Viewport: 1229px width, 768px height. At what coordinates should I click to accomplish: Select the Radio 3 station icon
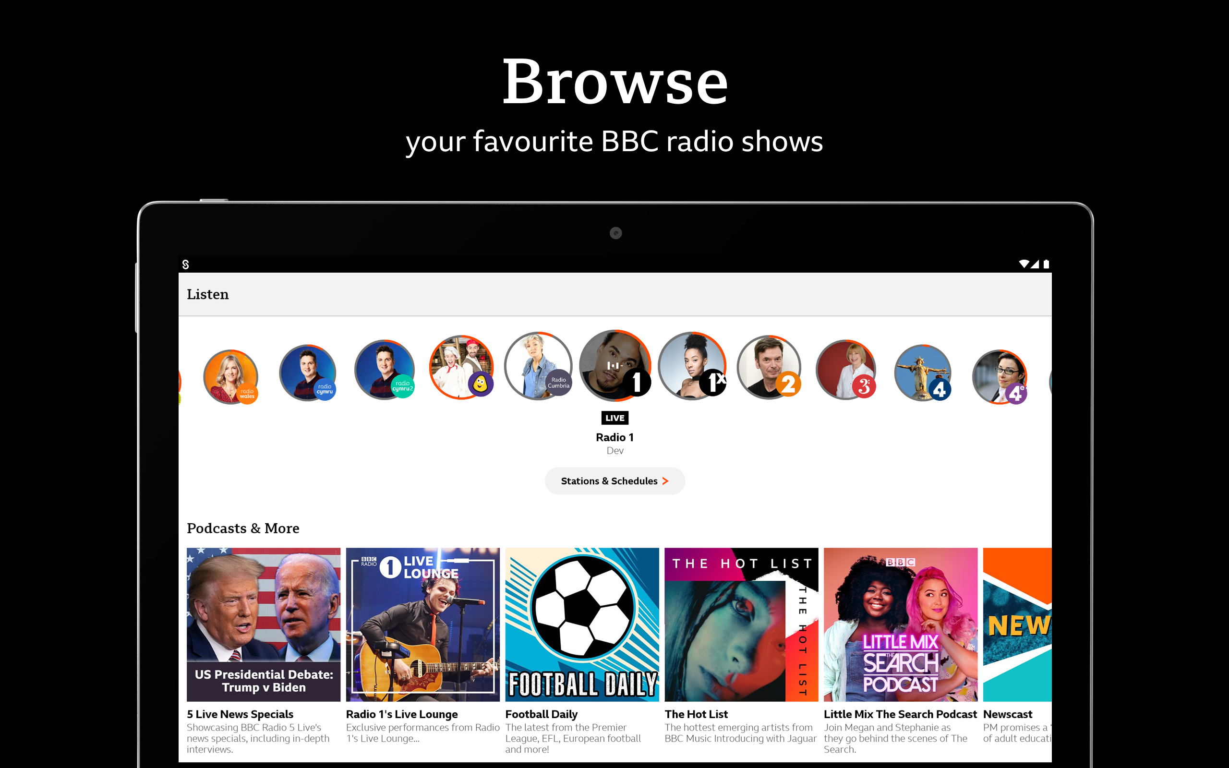[x=846, y=370]
